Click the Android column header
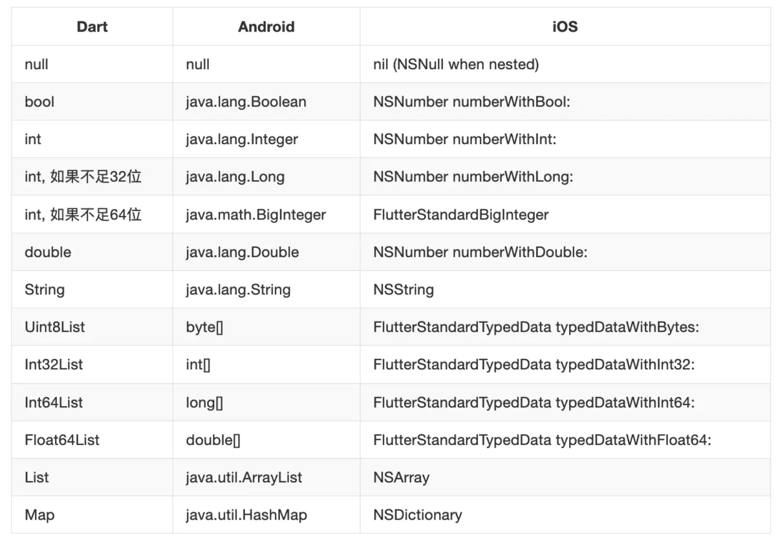The height and width of the screenshot is (543, 776). pyautogui.click(x=266, y=27)
